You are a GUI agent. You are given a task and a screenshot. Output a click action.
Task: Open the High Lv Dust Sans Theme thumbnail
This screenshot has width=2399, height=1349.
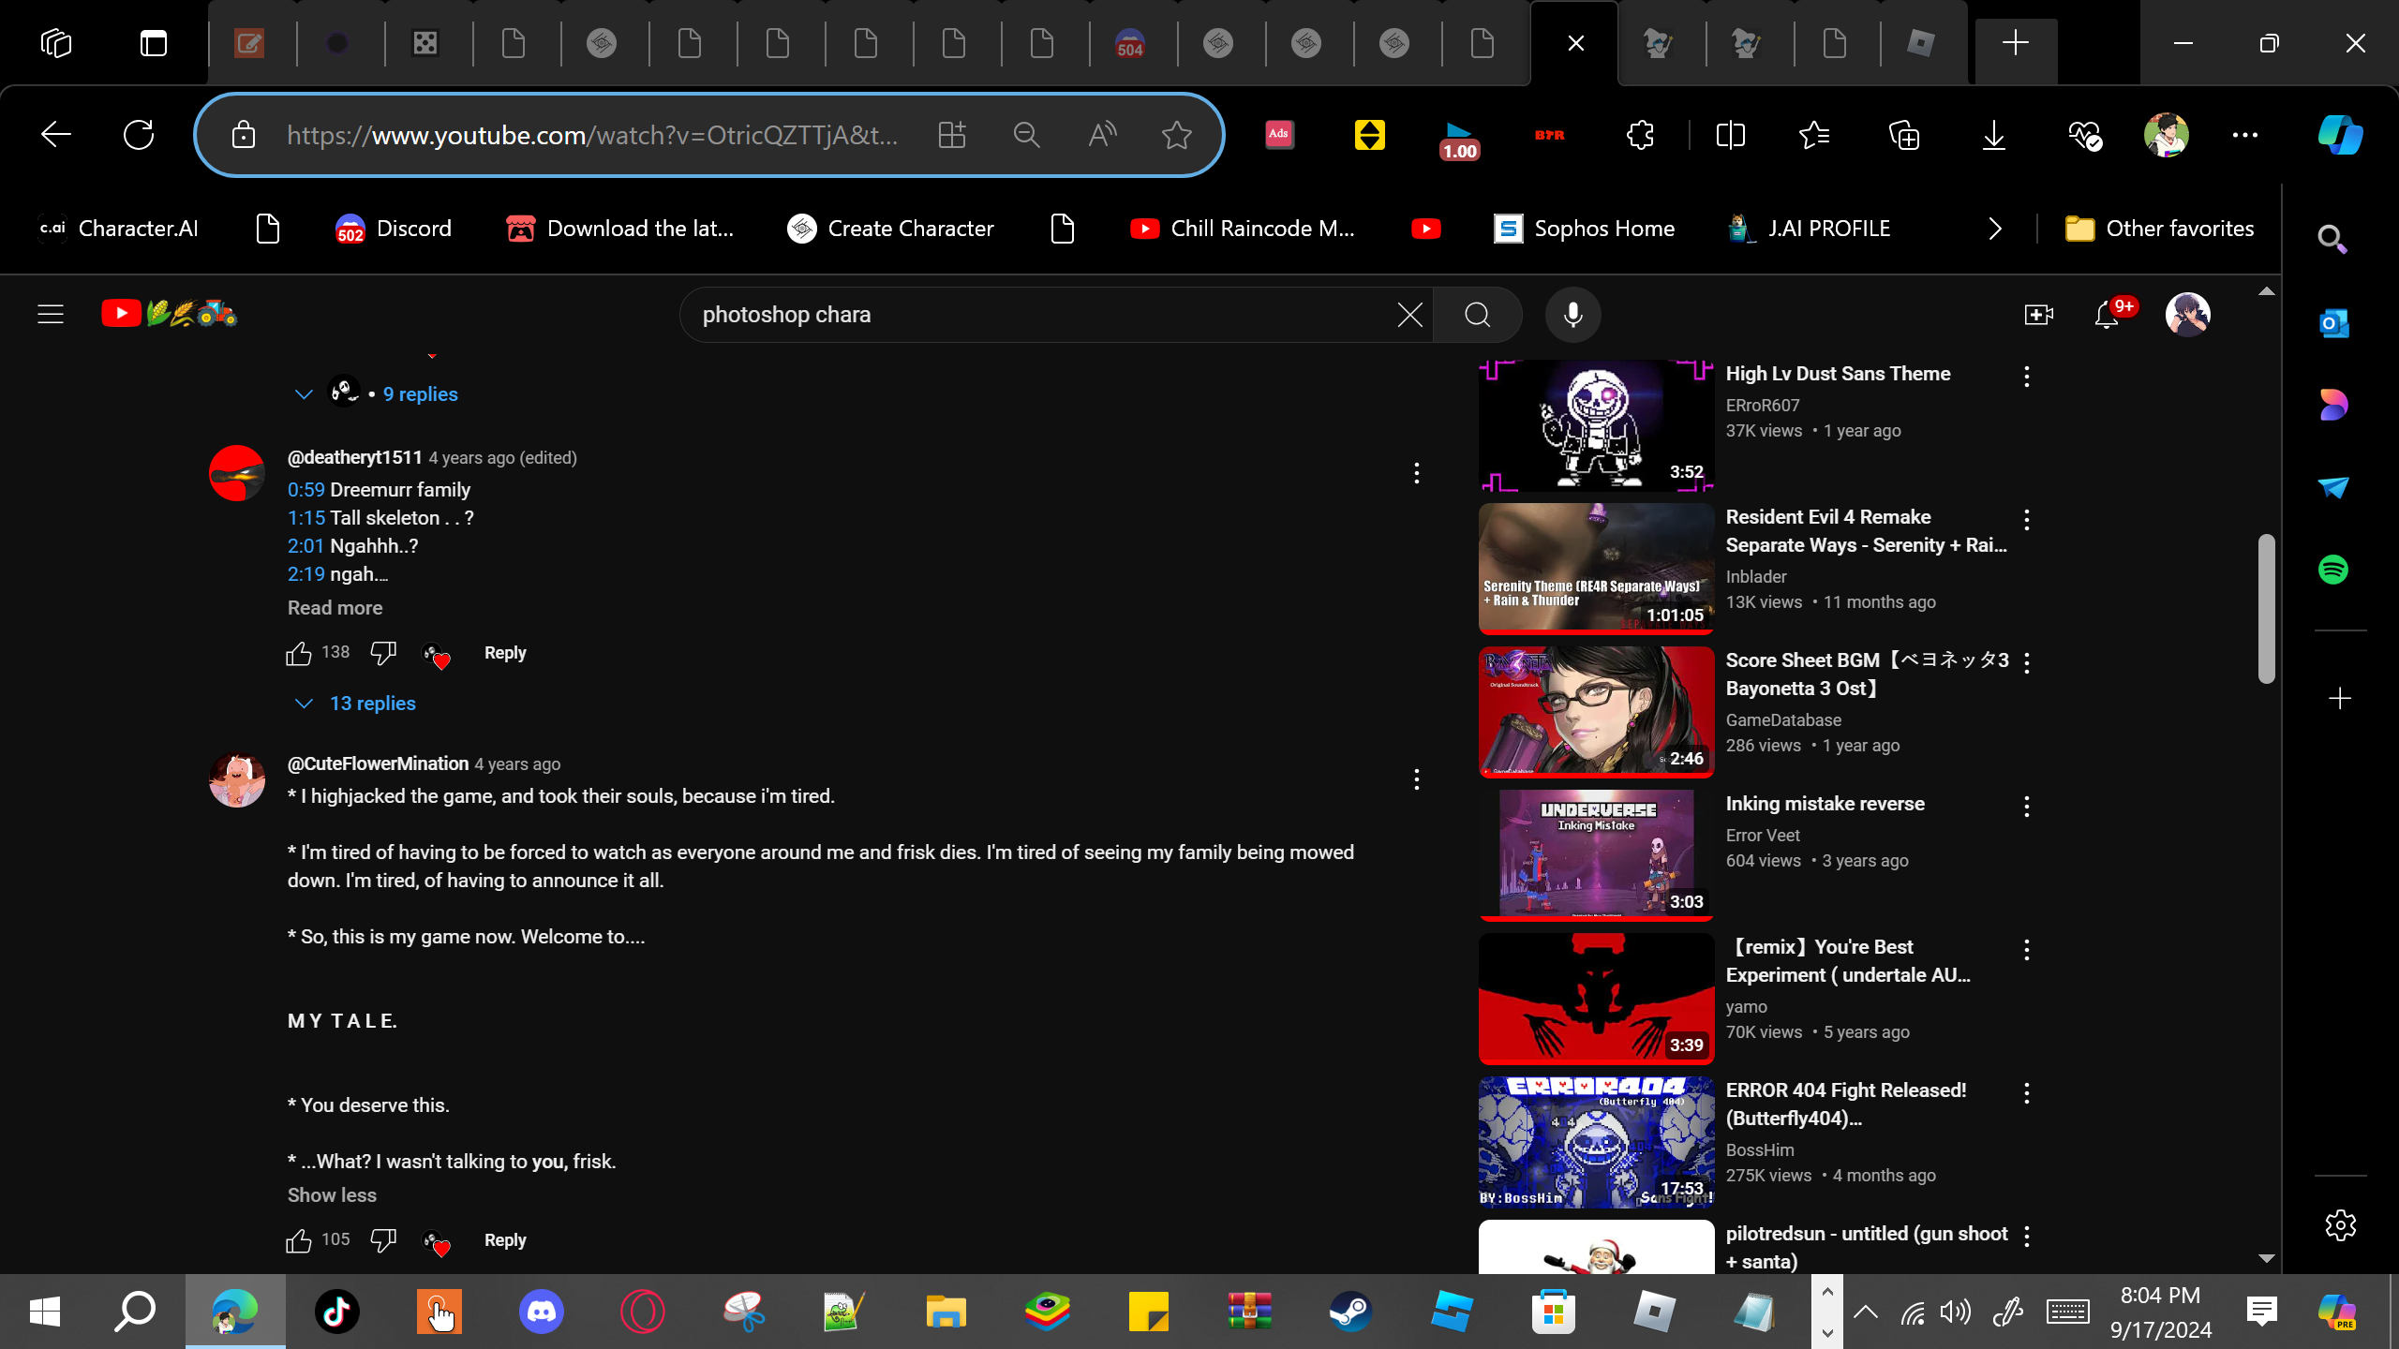(1596, 426)
